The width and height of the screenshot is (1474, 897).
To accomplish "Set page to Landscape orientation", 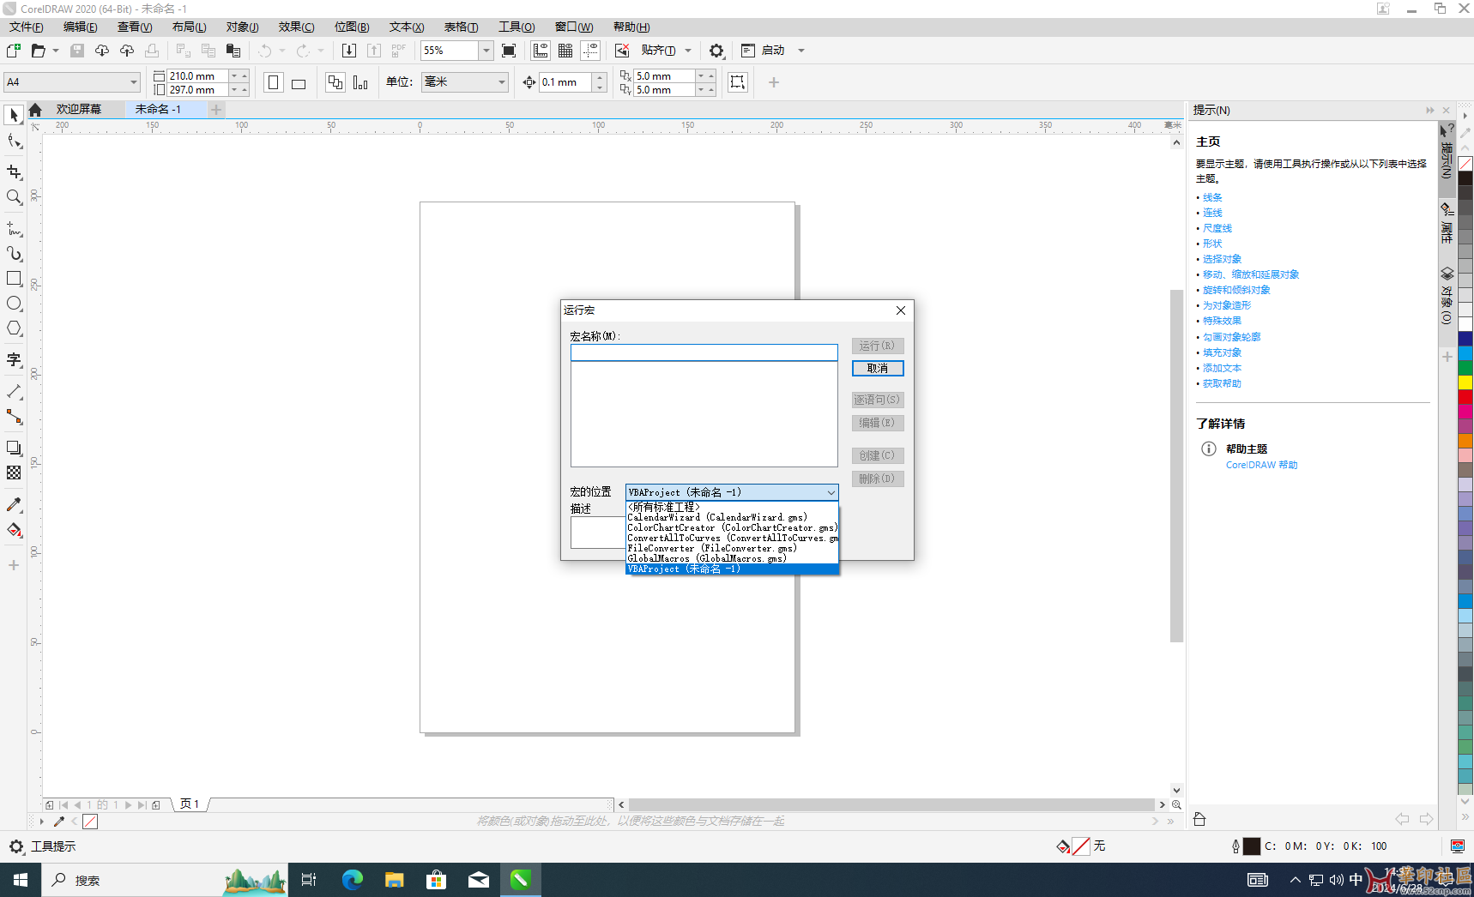I will click(x=299, y=82).
